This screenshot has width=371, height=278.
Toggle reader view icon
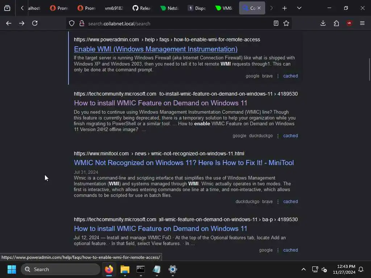click(x=276, y=24)
